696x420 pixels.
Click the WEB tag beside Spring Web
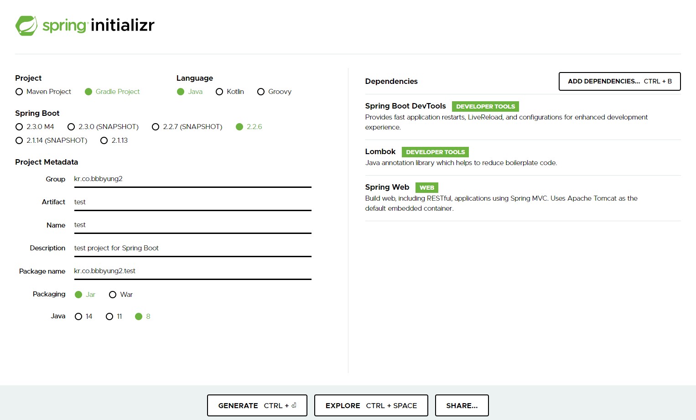click(x=427, y=187)
